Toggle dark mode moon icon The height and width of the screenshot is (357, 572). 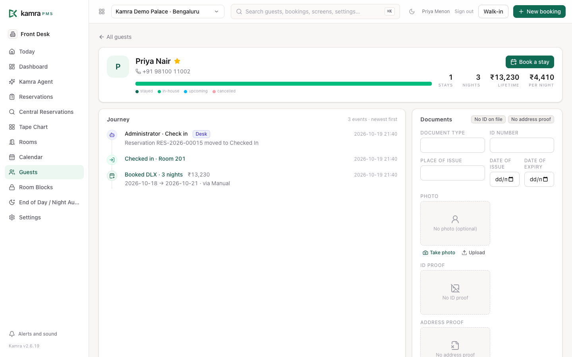412,12
